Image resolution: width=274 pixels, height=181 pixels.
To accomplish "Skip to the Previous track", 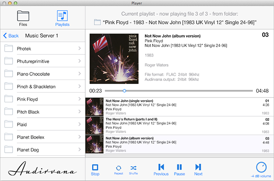I will (x=161, y=170).
